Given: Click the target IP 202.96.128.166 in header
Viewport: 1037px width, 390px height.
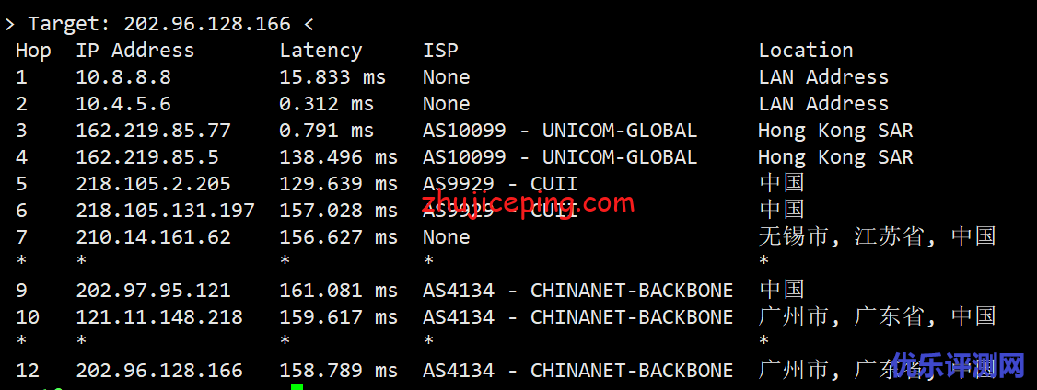Looking at the screenshot, I should (x=206, y=24).
